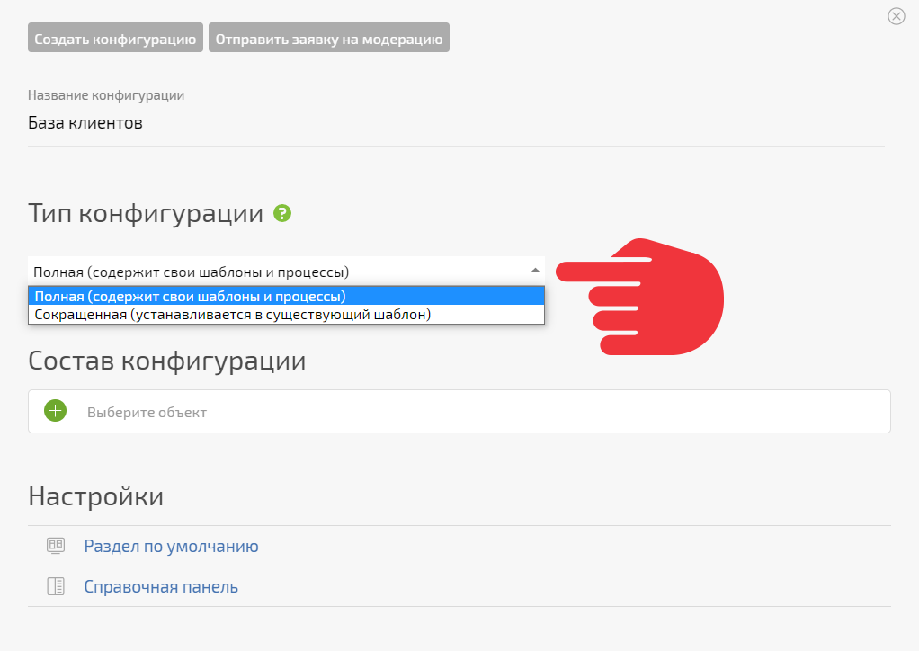
Task: Click the red pointing hand graphic
Action: (x=640, y=297)
